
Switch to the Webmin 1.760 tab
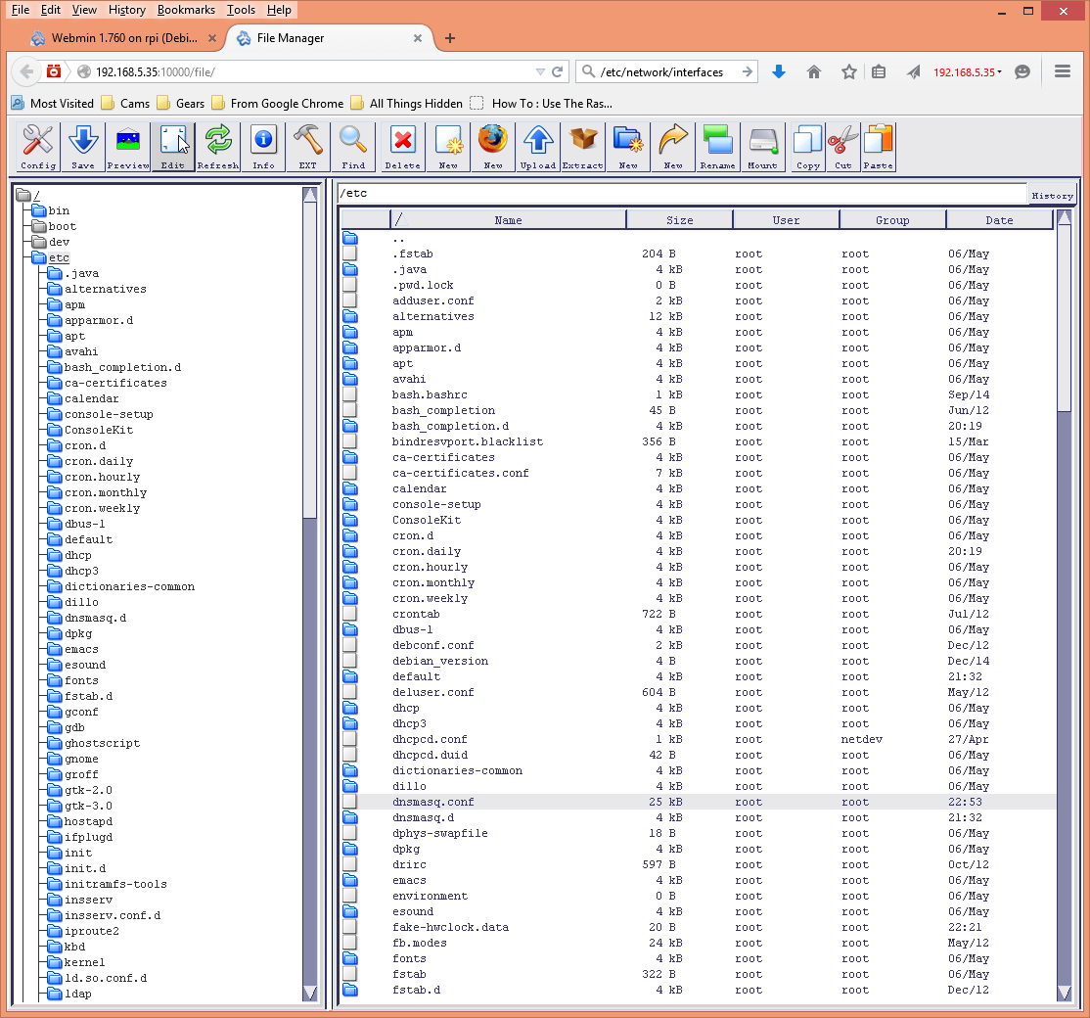(117, 37)
